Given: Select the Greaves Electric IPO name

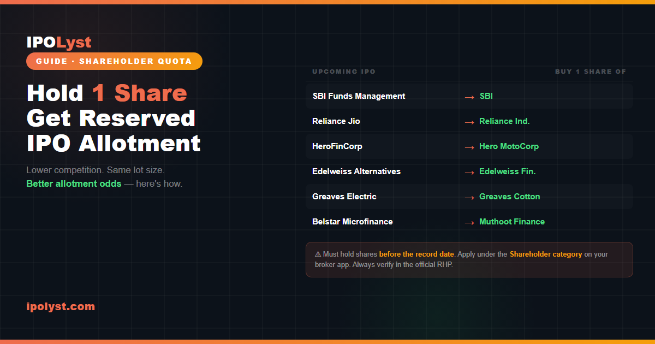Looking at the screenshot, I should click(344, 197).
